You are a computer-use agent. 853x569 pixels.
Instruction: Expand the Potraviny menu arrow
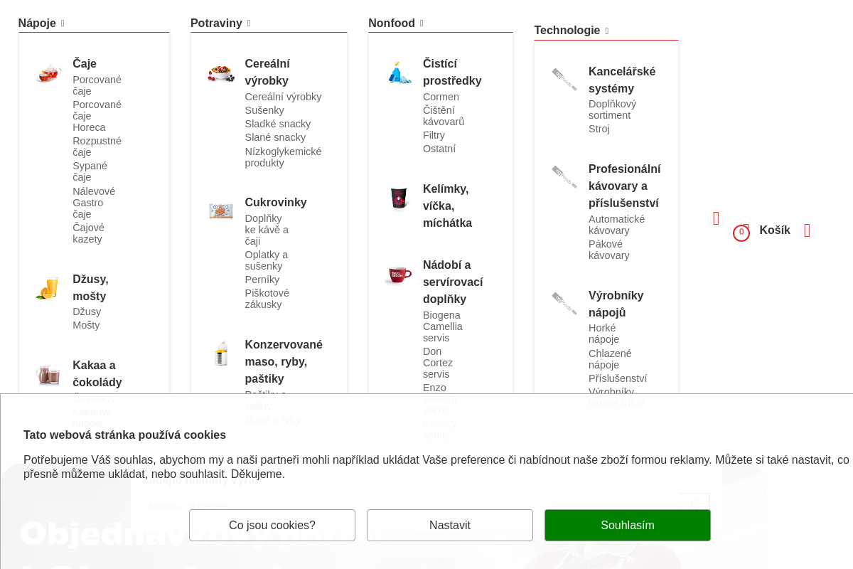click(249, 23)
